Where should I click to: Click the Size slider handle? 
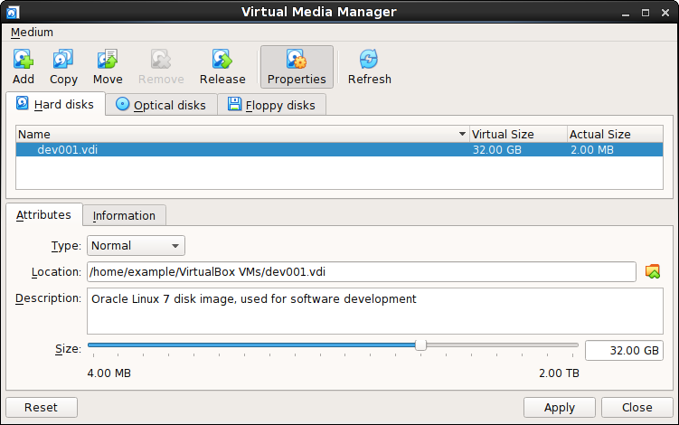420,345
